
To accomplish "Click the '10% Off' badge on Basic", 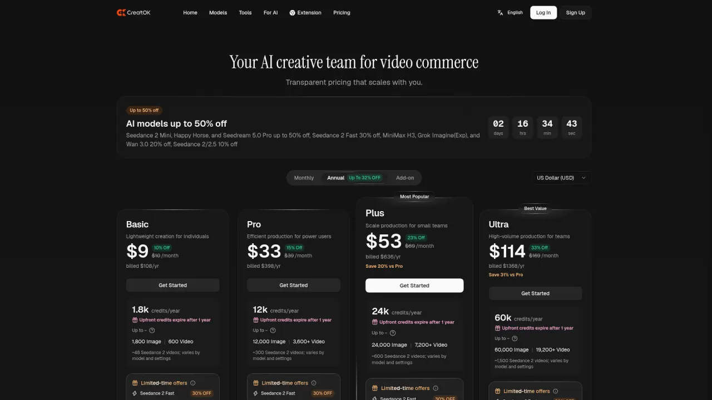I will (x=162, y=248).
